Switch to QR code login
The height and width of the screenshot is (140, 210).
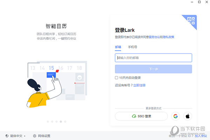point(191,21)
